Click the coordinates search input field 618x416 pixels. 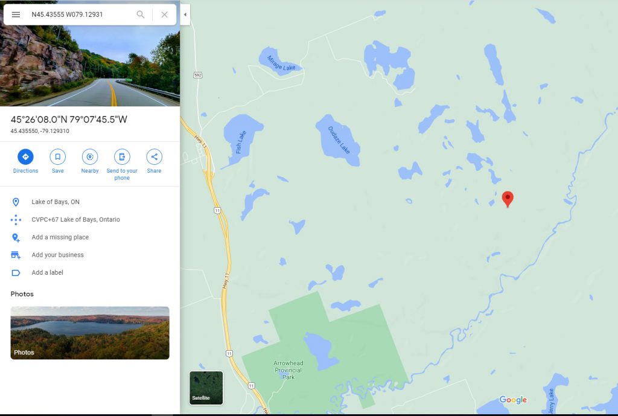(x=80, y=14)
